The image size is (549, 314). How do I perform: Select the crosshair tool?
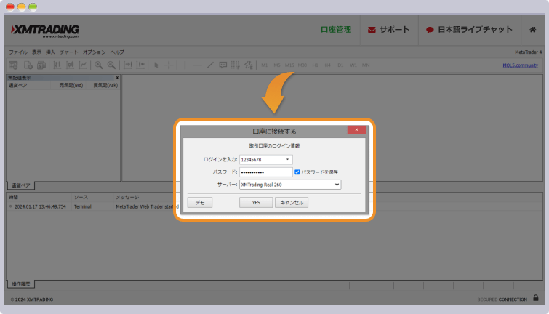point(169,65)
